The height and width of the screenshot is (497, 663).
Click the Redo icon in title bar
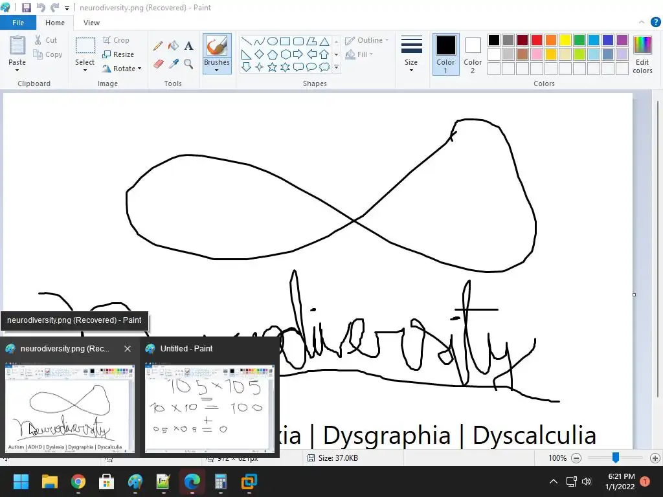tap(54, 8)
